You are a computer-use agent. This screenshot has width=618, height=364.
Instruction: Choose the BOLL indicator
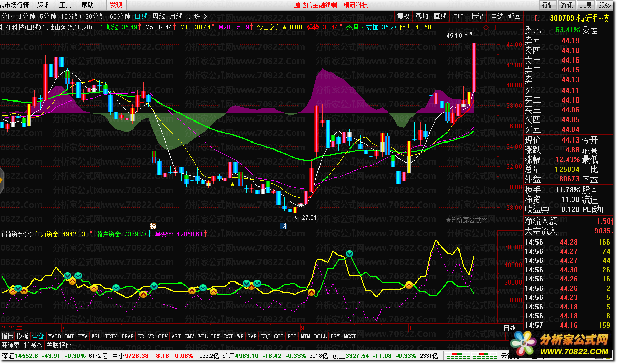click(320, 336)
